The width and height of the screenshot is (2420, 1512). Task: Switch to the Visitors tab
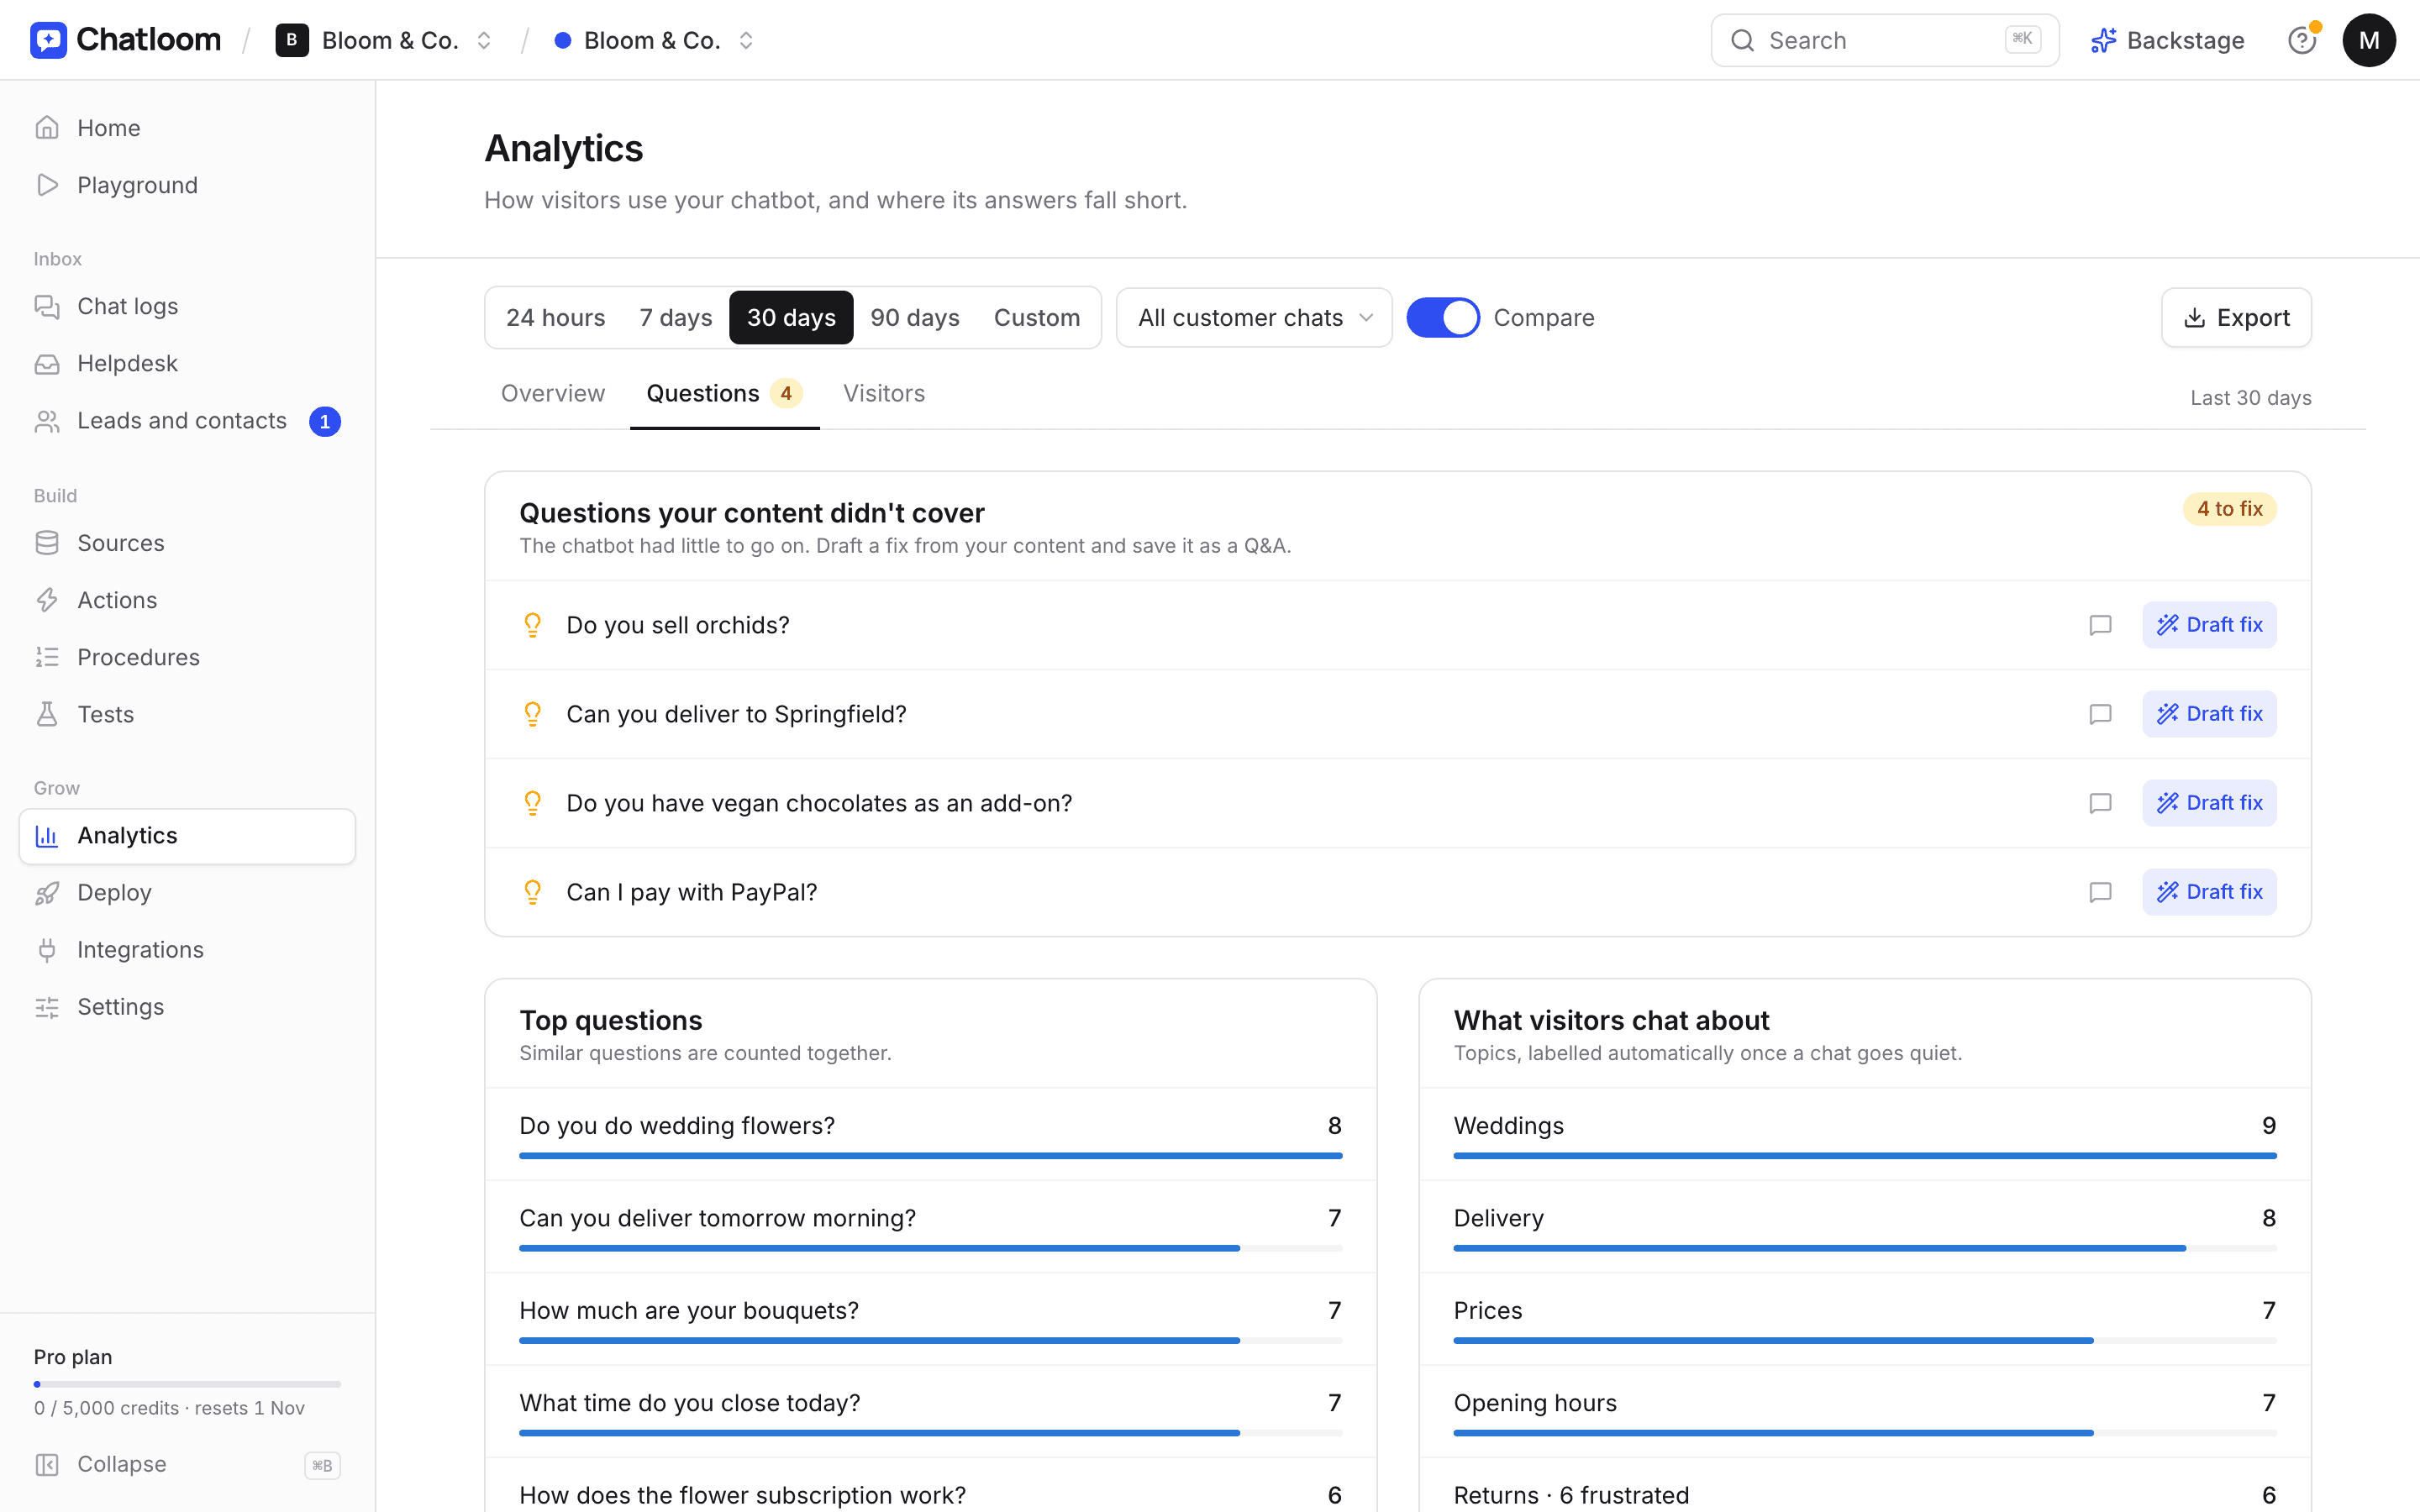[884, 394]
